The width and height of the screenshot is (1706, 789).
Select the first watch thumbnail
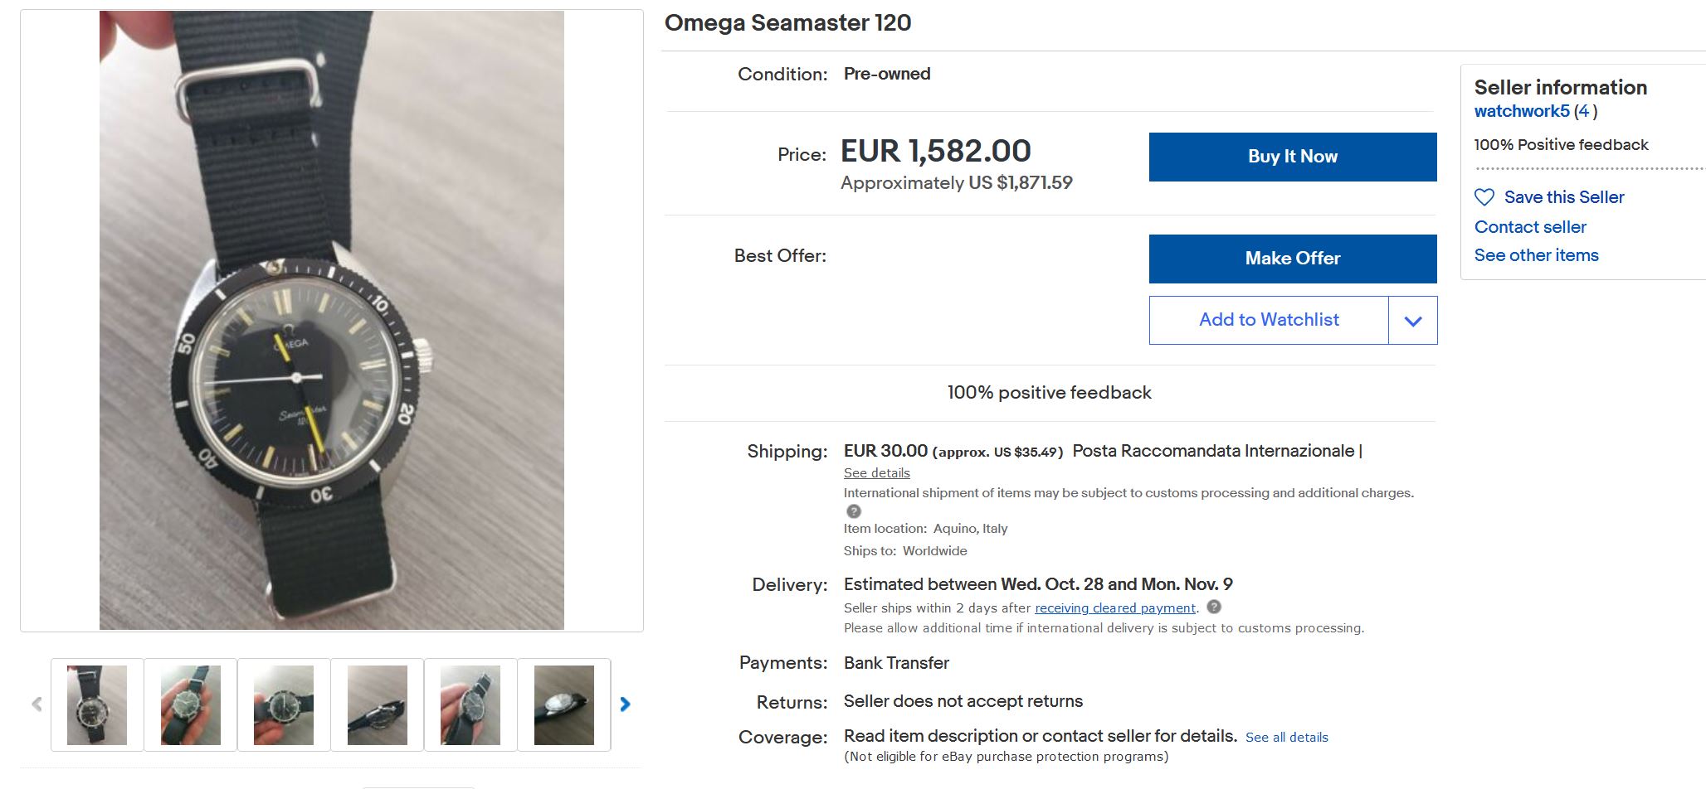tap(97, 705)
